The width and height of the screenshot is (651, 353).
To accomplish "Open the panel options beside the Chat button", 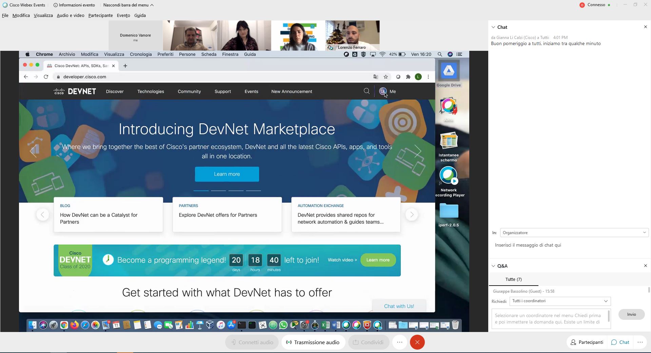I will (x=640, y=342).
